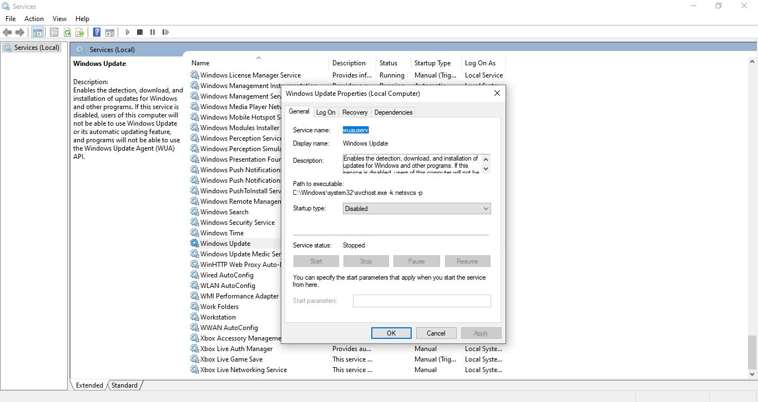Click the gear icon beside WLAN AutoConfig

(195, 285)
